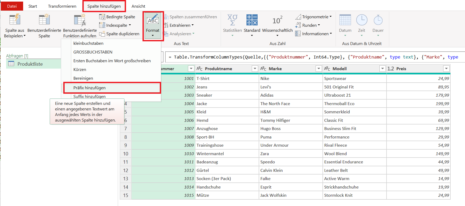Viewport: 465px width, 206px height.
Task: Click Benutzerdefinierte Funktion aufrufen icon
Action: pos(80,20)
